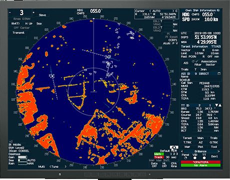Click the red Track button

tap(158, 157)
